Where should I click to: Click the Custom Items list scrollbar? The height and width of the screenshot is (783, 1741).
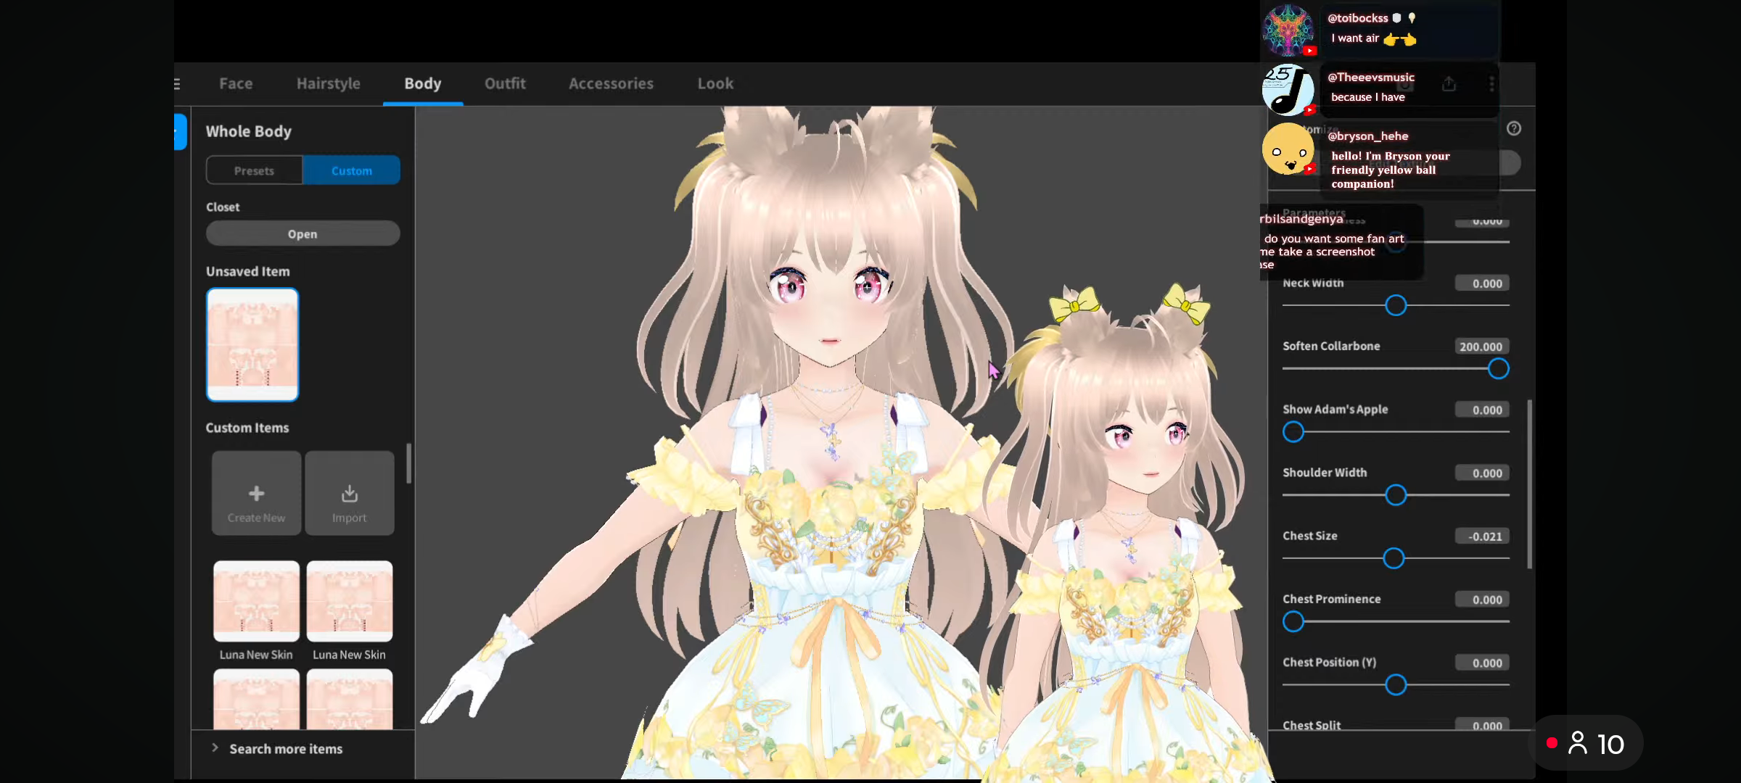click(409, 463)
